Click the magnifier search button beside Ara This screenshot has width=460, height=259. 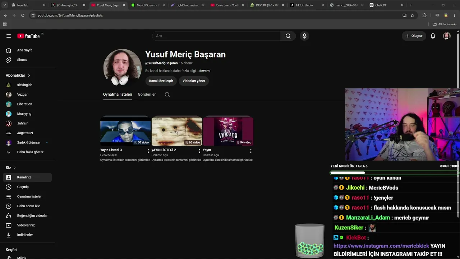(x=288, y=36)
